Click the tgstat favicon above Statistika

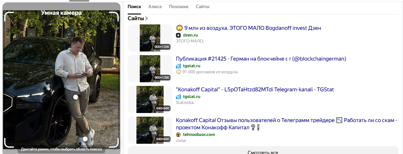178,97
